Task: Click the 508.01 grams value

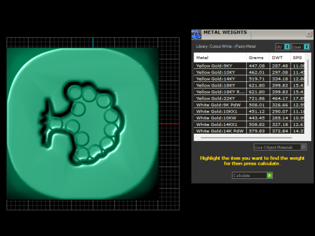Action: [257, 105]
